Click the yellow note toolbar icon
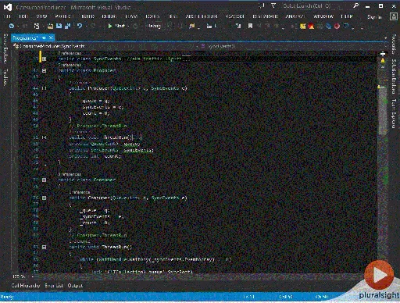The width and height of the screenshot is (400, 303). pos(302,26)
